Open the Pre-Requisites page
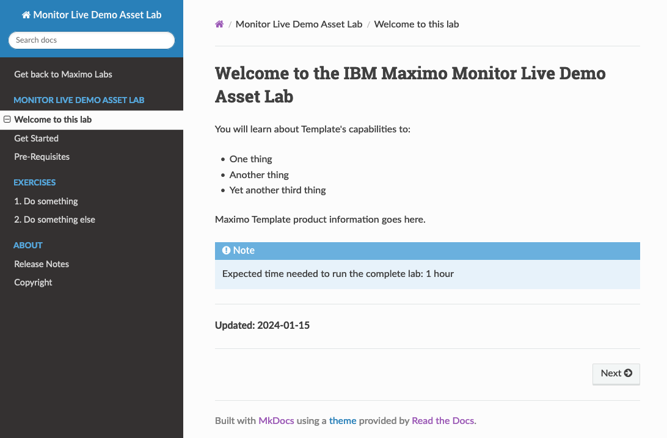Image resolution: width=667 pixels, height=438 pixels. [42, 157]
